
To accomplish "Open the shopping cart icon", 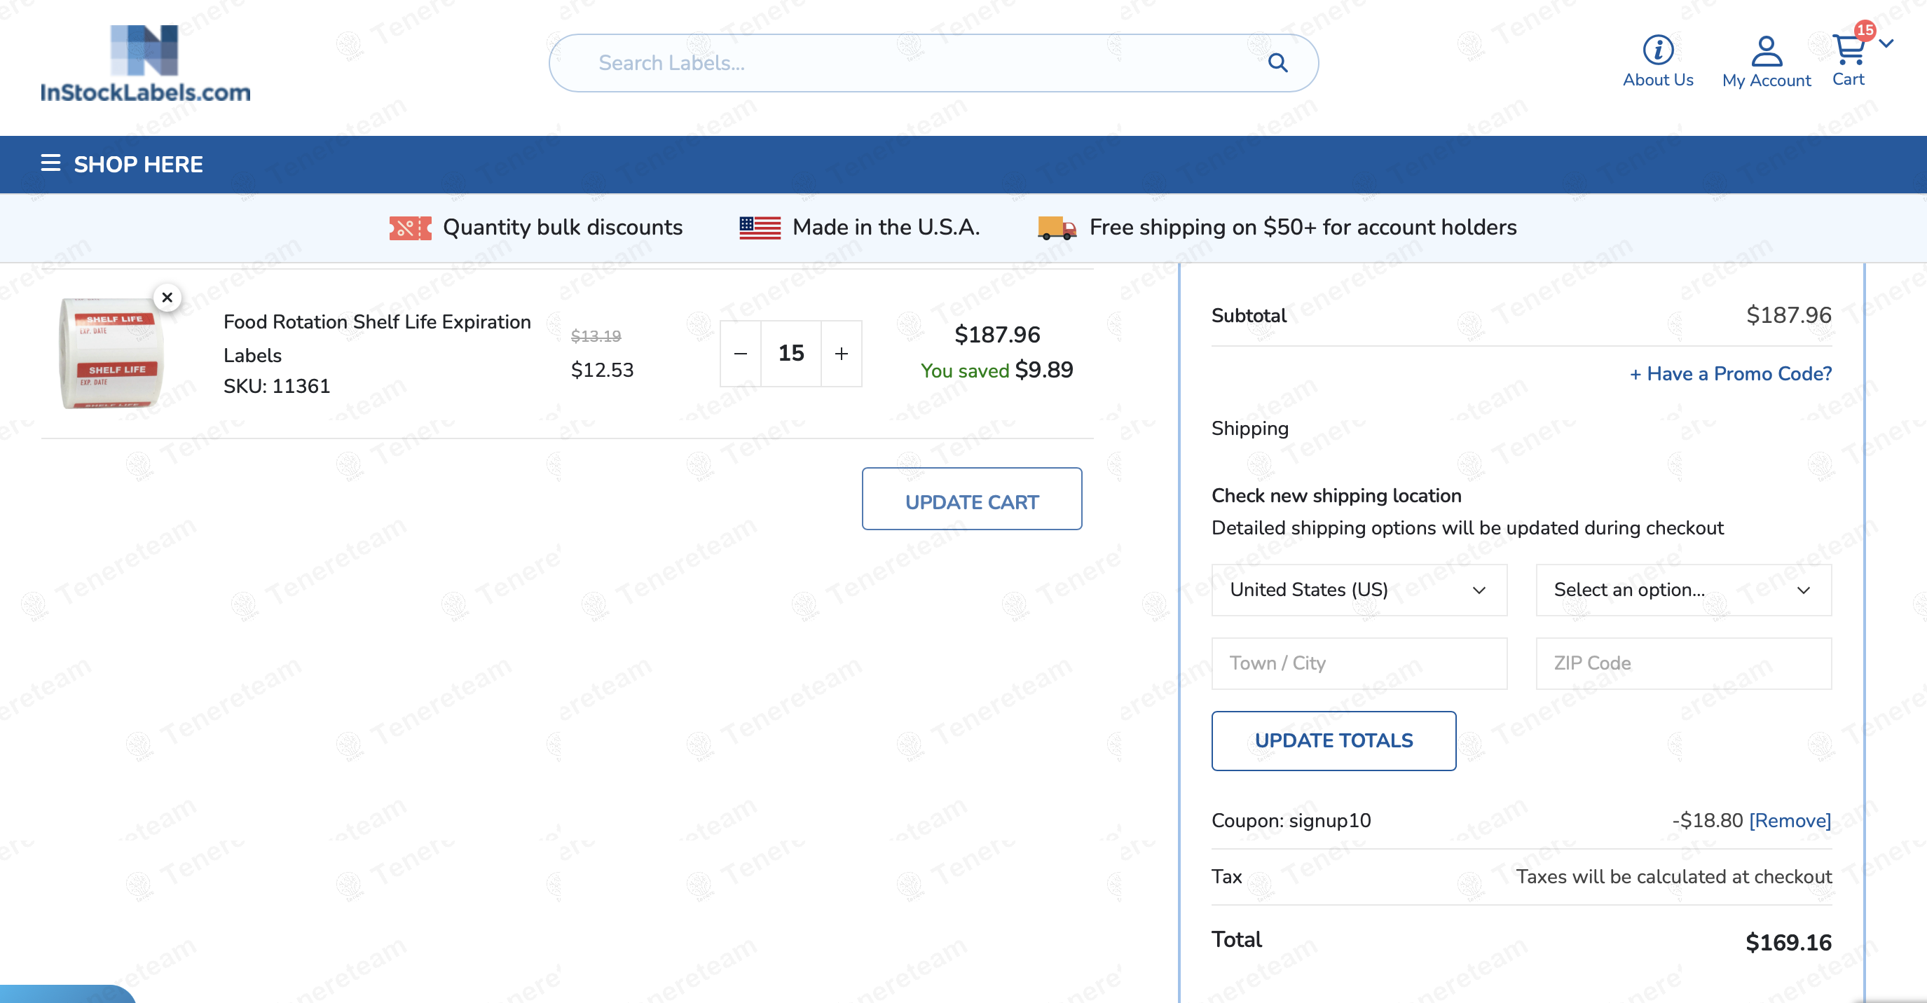I will point(1849,49).
